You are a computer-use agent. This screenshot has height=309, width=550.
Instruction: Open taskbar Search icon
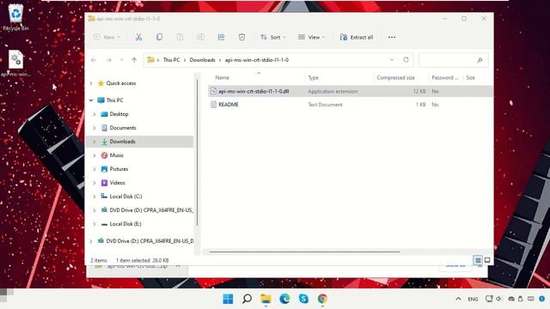click(247, 299)
